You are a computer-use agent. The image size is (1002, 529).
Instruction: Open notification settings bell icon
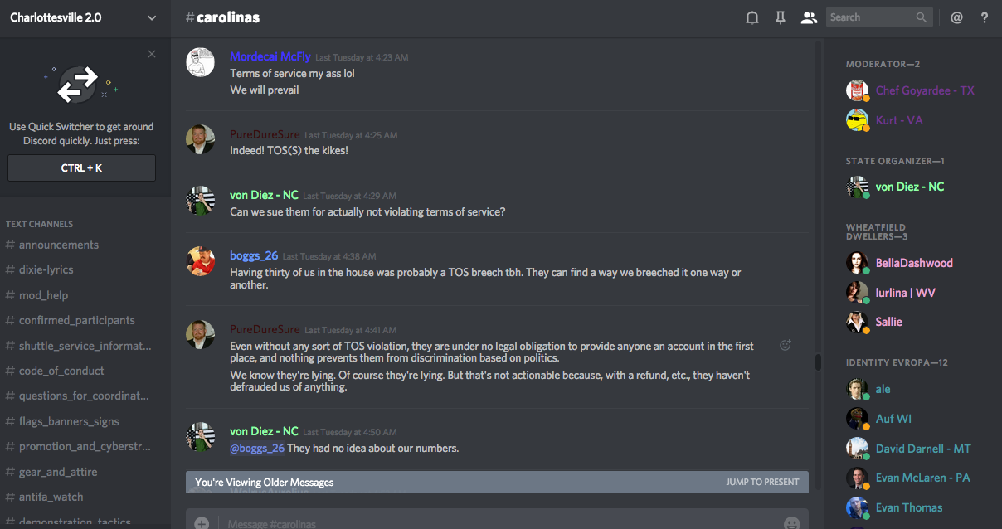(x=752, y=17)
